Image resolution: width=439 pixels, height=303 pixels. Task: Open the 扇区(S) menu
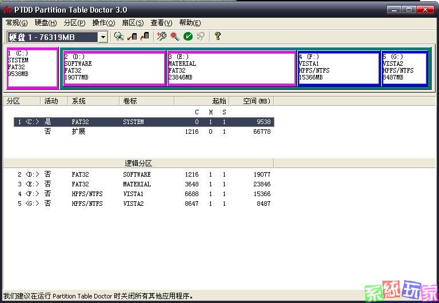(133, 23)
